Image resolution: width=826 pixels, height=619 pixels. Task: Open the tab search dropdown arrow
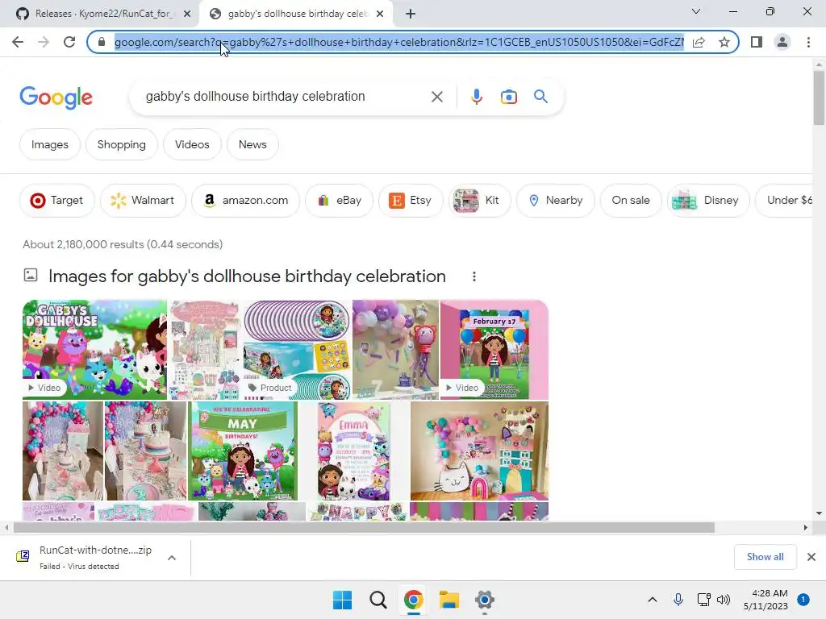pos(696,11)
